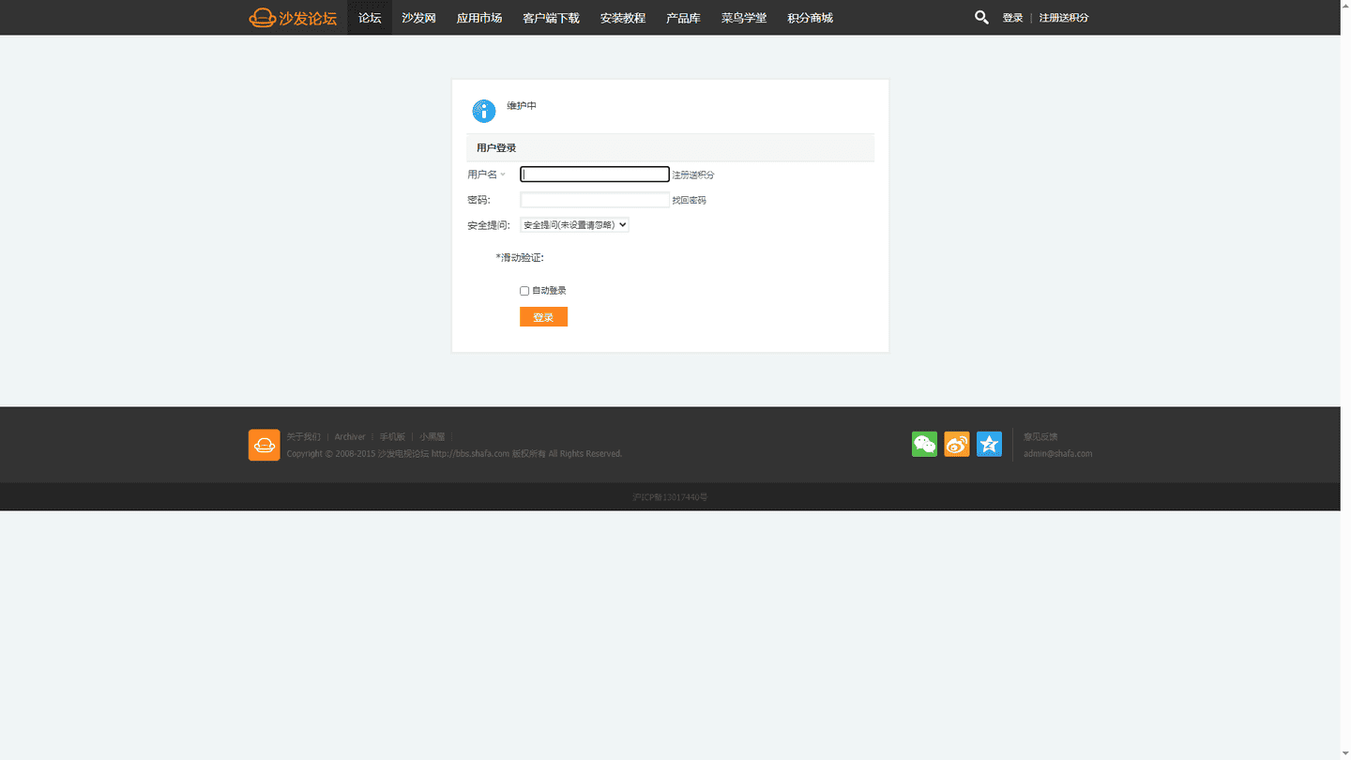1351x760 pixels.
Task: Click 注册送积分 beside username field
Action: point(693,175)
